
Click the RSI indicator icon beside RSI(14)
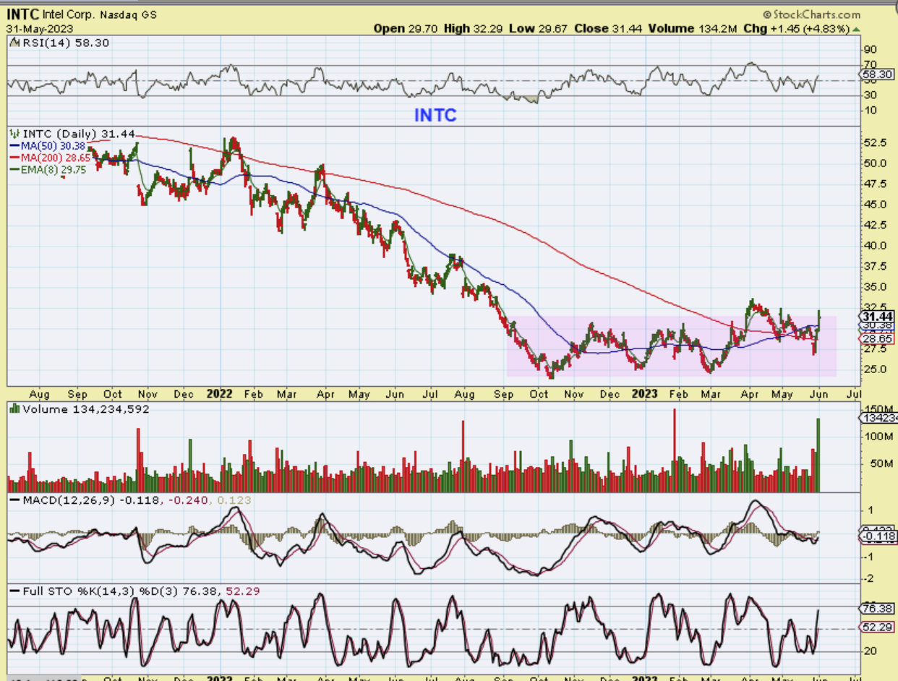tap(14, 43)
